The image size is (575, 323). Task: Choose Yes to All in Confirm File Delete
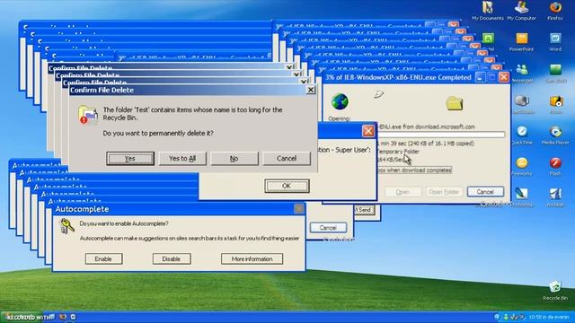[182, 159]
